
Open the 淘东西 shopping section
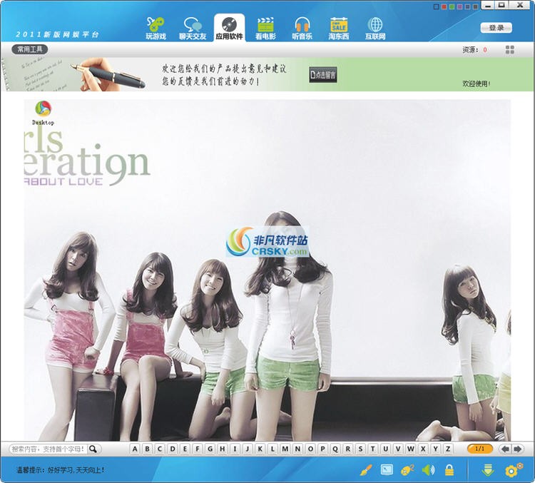click(339, 28)
